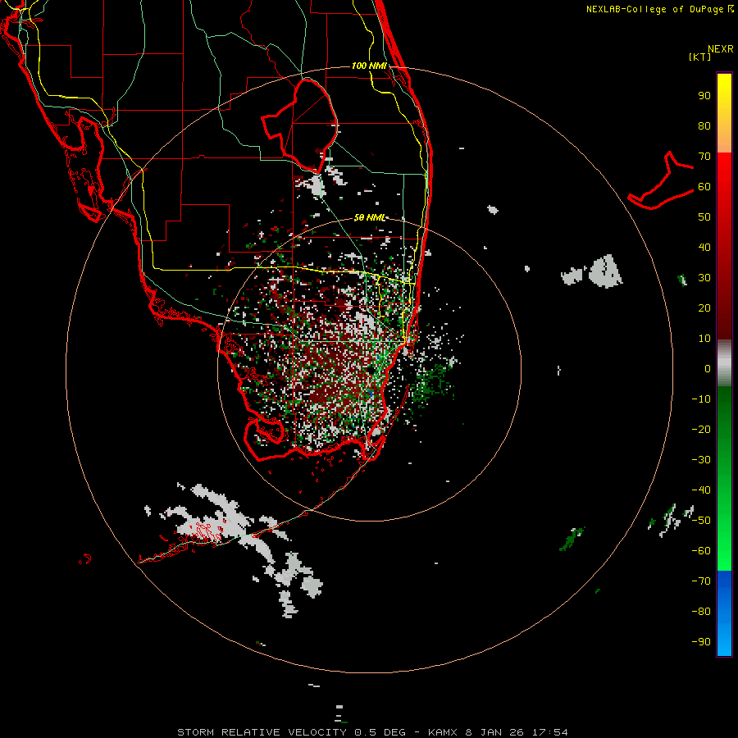Click the 30 value on the velocity scale
This screenshot has width=738, height=738.
click(x=704, y=278)
